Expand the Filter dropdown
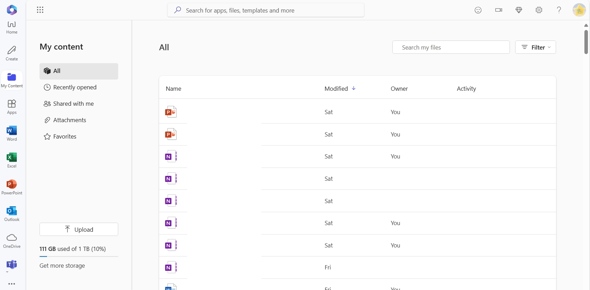 pos(535,47)
